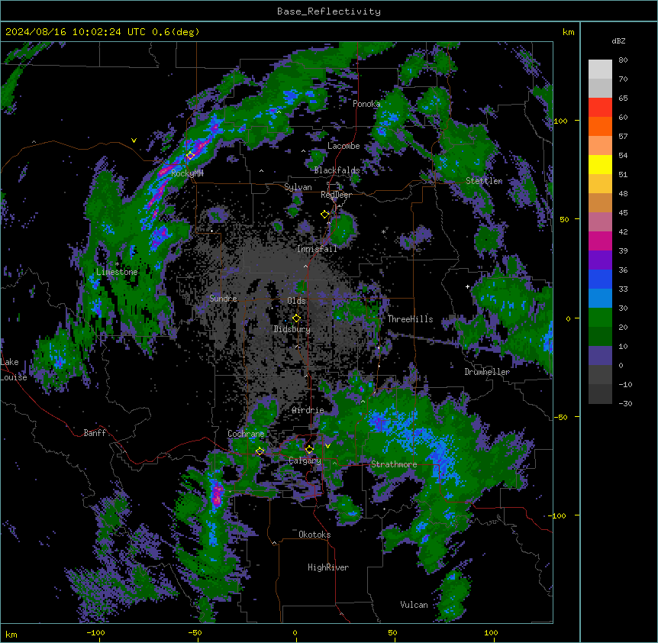Click the Okotoks city label
This screenshot has height=643, width=658.
314,535
